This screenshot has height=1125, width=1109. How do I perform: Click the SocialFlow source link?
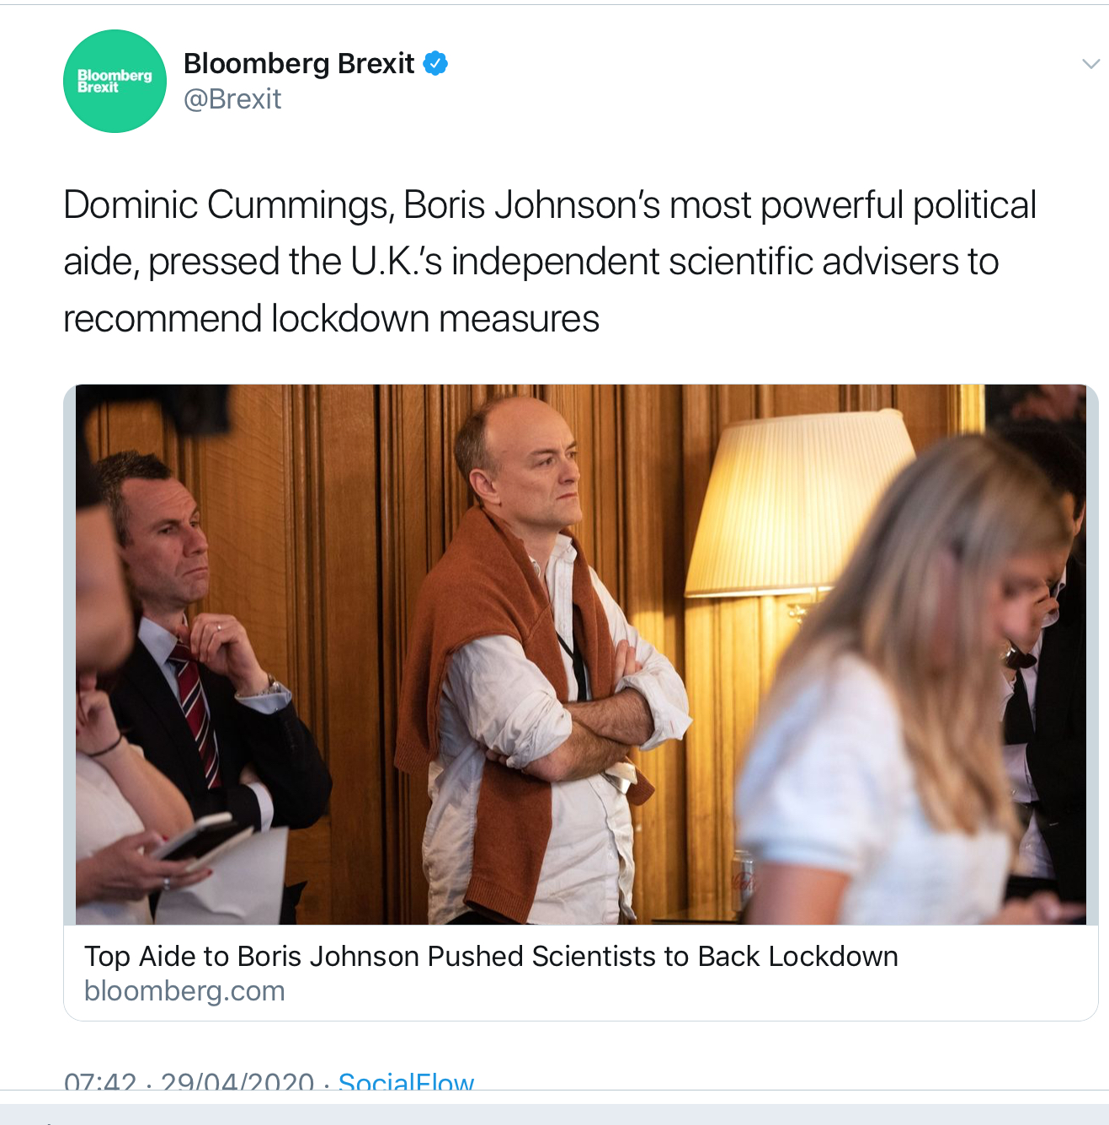tap(406, 1080)
